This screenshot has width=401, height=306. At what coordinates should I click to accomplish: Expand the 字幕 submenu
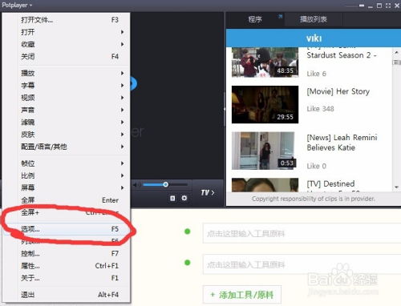pos(72,85)
